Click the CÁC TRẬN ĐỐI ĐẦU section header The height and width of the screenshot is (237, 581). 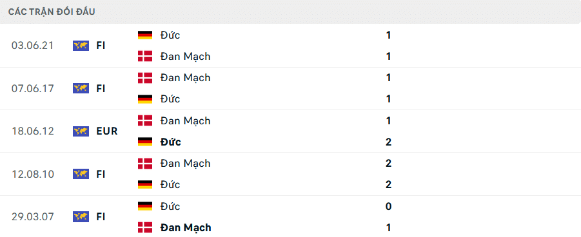52,12
